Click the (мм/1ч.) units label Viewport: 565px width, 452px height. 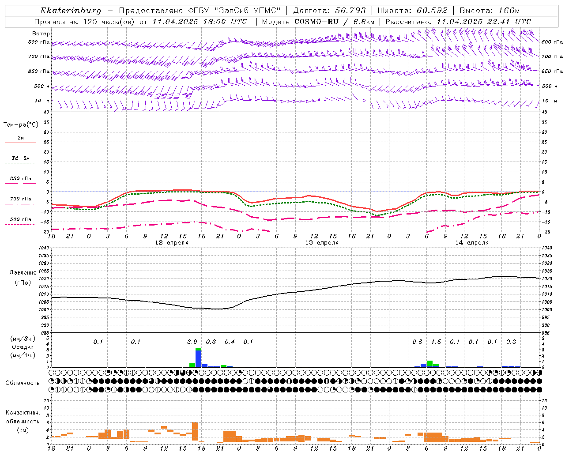tap(23, 355)
